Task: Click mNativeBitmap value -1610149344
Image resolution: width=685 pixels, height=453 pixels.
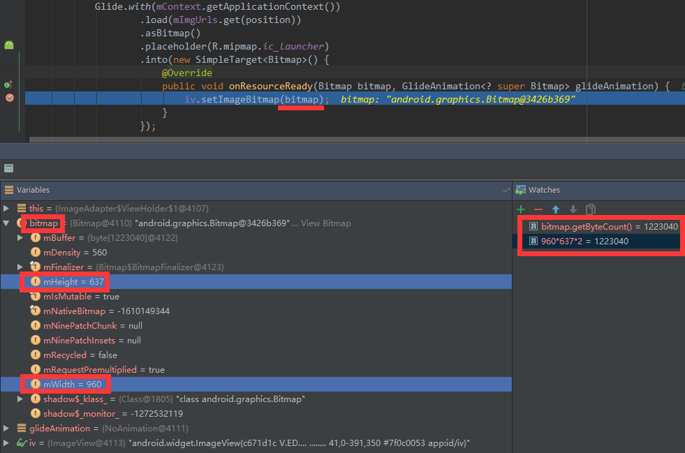Action: (144, 311)
